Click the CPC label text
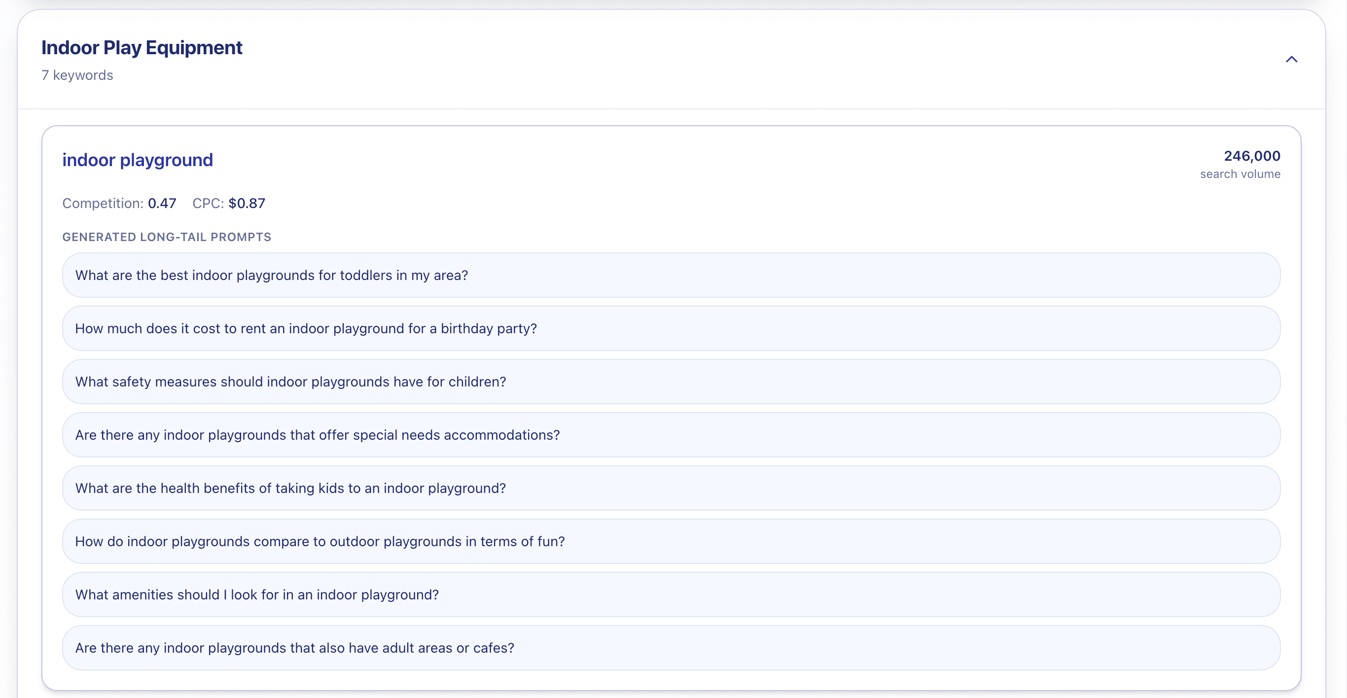This screenshot has height=698, width=1347. [208, 204]
